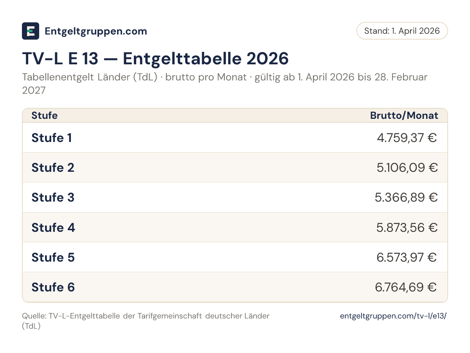Select the Stufe 6 row label
The image size is (470, 353).
pos(53,287)
